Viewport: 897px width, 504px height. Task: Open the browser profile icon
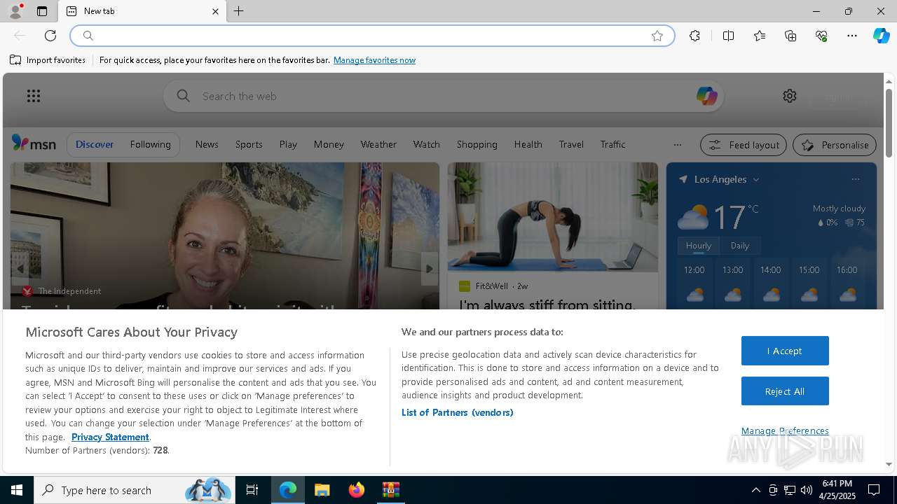point(15,10)
